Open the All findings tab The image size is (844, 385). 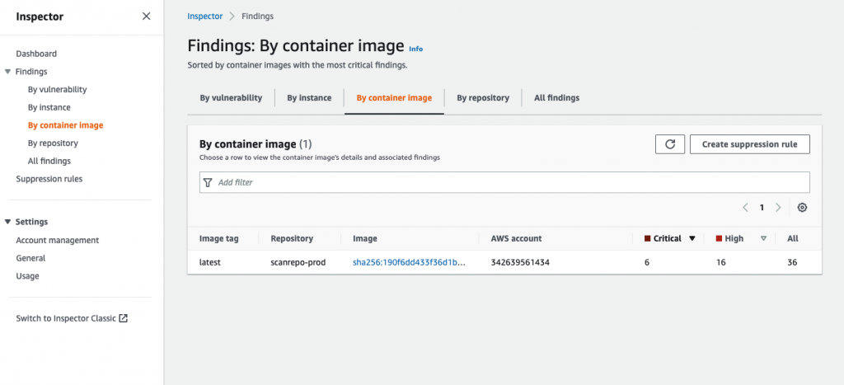click(556, 98)
